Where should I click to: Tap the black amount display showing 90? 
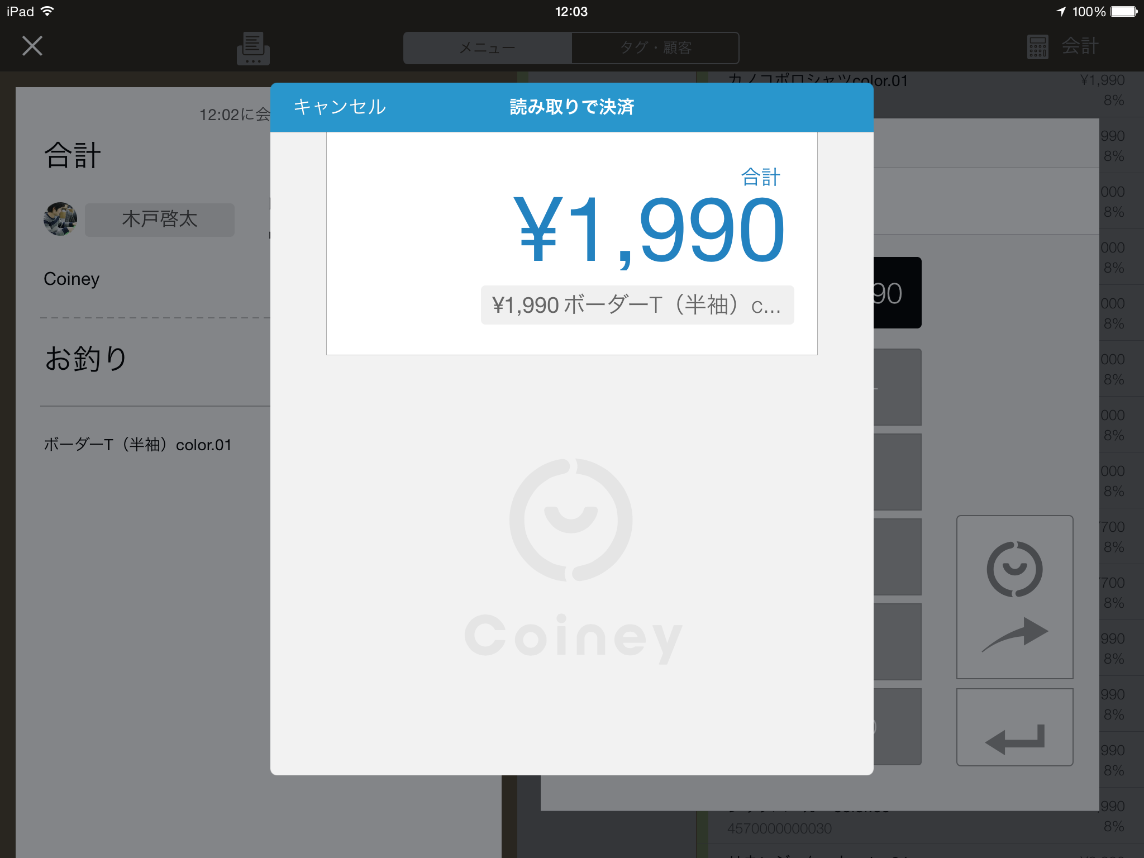tap(897, 293)
